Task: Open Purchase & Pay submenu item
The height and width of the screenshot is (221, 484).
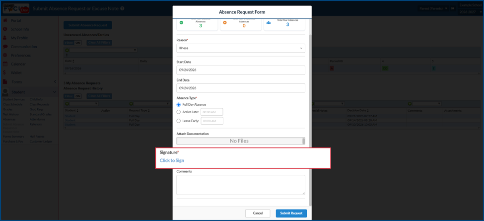Action: (13, 142)
